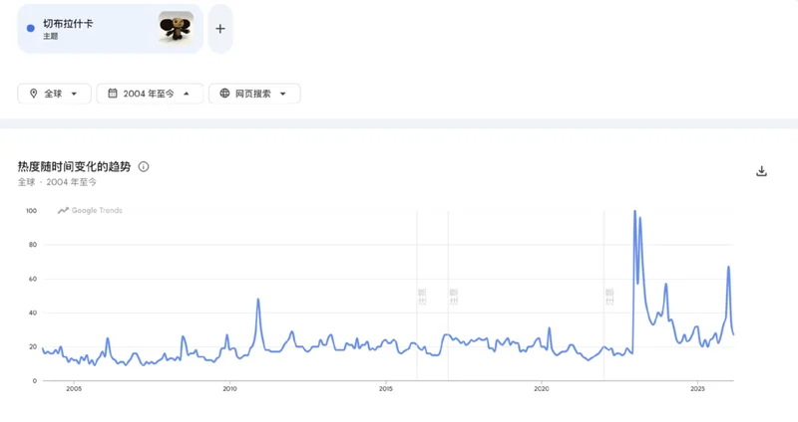Click the 切布拉什卡 topic thumbnail image

(176, 28)
